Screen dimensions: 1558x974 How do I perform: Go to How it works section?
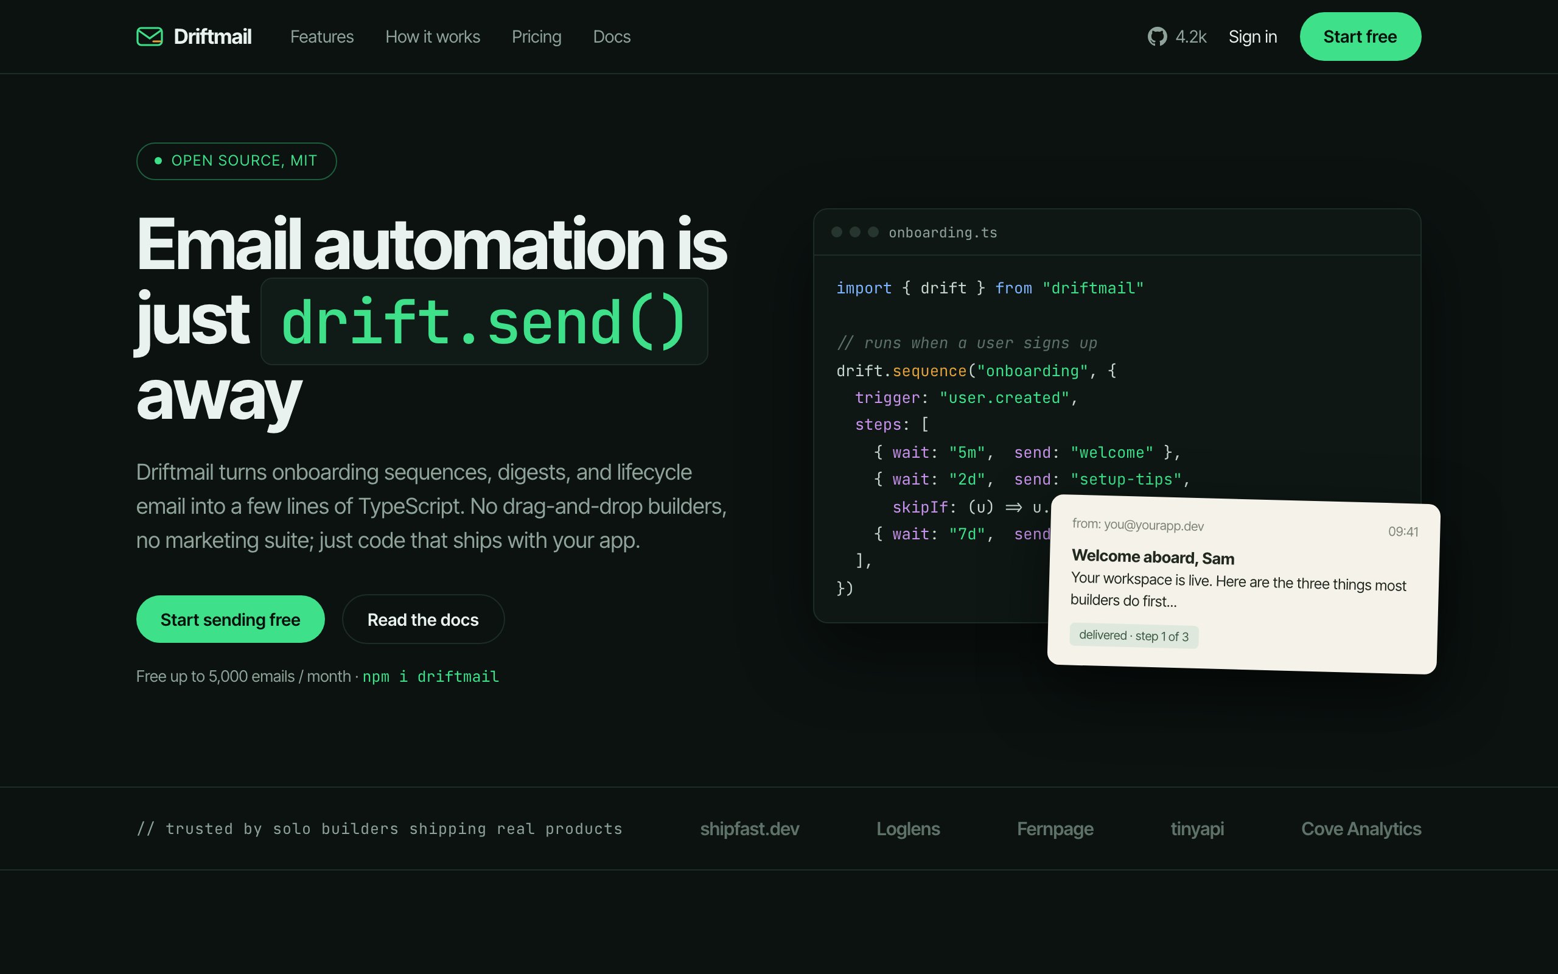(x=433, y=37)
